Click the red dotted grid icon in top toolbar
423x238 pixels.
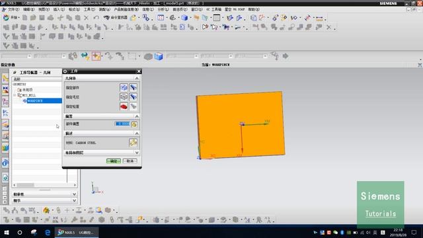161,18
